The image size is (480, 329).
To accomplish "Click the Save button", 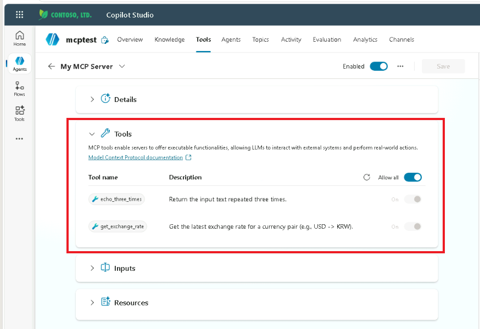I will pyautogui.click(x=443, y=66).
